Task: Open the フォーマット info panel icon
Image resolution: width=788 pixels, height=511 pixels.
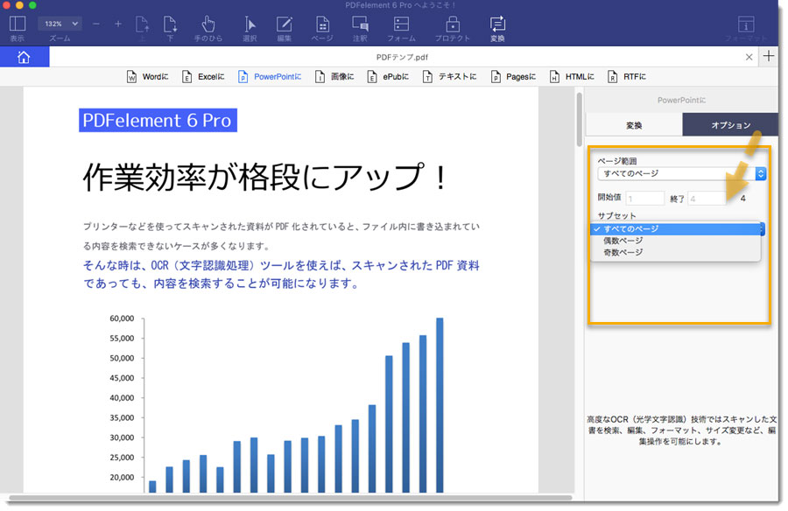Action: 746,24
